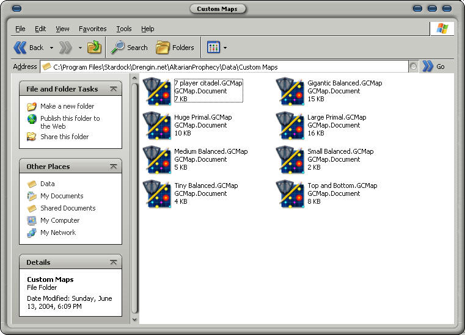Image resolution: width=465 pixels, height=335 pixels.
Task: Click the Share this folder link
Action: (65, 137)
